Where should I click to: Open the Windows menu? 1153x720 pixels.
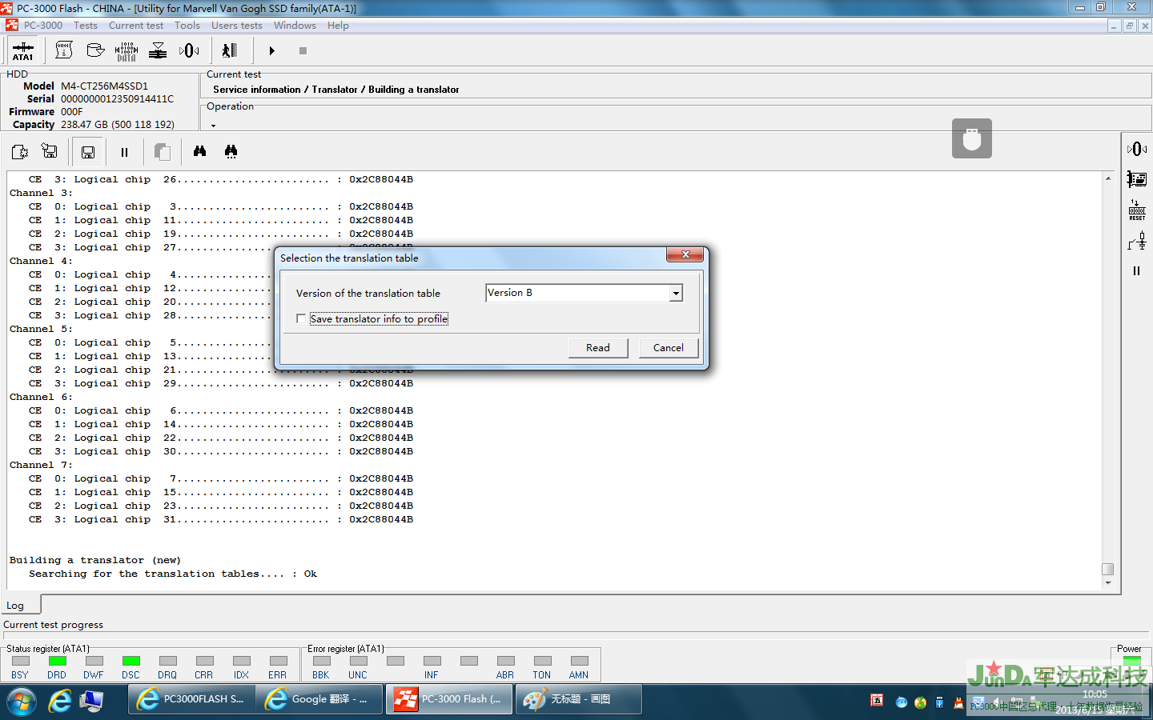295,26
